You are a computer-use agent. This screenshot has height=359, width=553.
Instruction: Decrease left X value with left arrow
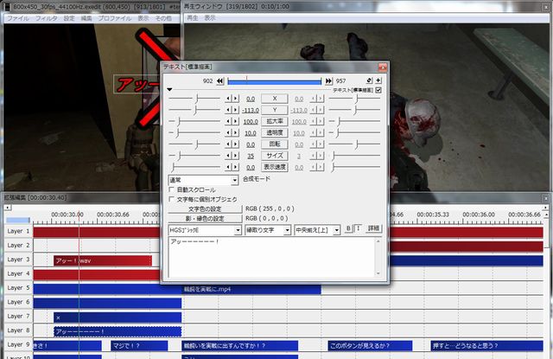click(x=228, y=99)
